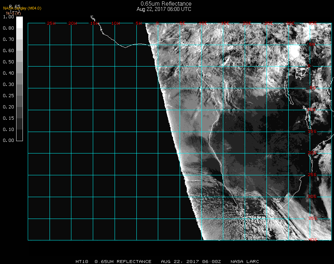Click the footer "AUG 22, 2017 06:00Z" text

[x=191, y=262]
